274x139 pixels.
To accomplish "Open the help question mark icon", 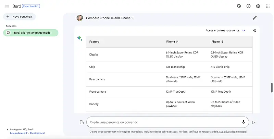I will [x=249, y=6].
